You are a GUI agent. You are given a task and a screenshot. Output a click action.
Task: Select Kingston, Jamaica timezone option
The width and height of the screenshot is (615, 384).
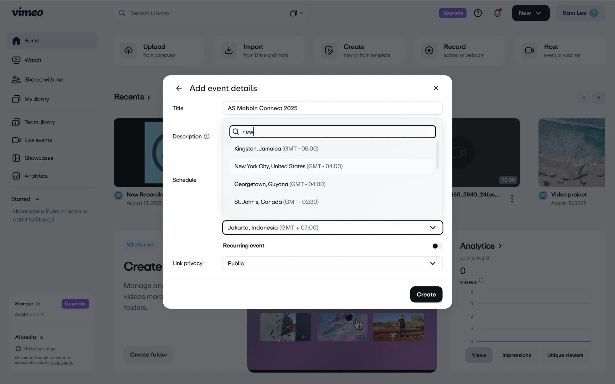(276, 149)
